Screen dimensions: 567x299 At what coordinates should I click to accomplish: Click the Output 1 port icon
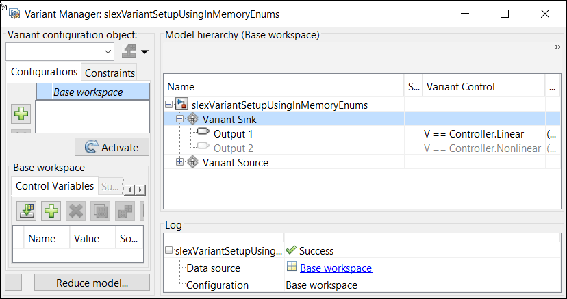click(204, 133)
